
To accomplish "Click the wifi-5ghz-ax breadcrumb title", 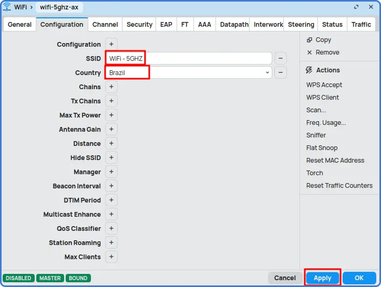I will 59,7.
